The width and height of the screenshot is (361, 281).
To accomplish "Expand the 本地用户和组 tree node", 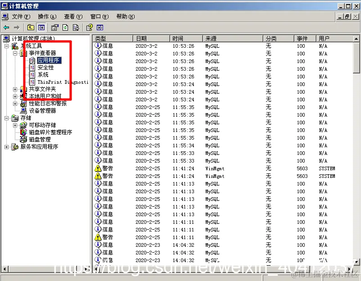I will 15,96.
